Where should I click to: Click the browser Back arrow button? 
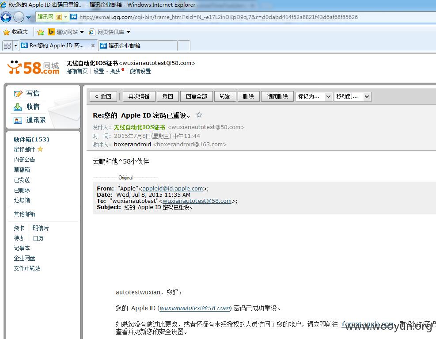point(6,17)
